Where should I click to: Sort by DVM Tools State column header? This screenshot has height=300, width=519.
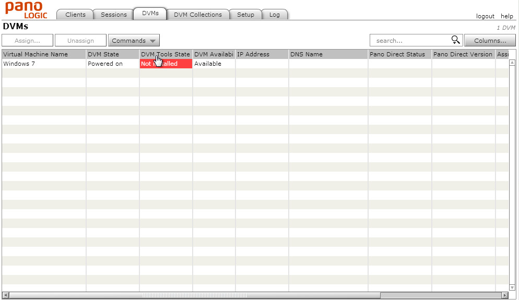(166, 54)
